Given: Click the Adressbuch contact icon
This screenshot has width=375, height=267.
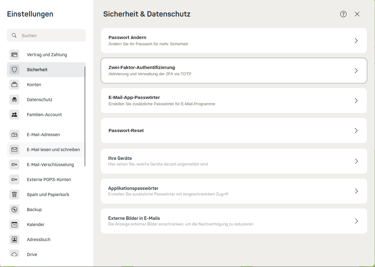Looking at the screenshot, I should [14, 240].
